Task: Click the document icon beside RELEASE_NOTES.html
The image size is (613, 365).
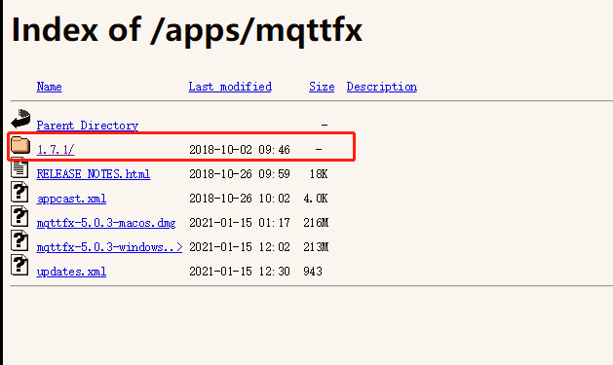Action: point(19,167)
